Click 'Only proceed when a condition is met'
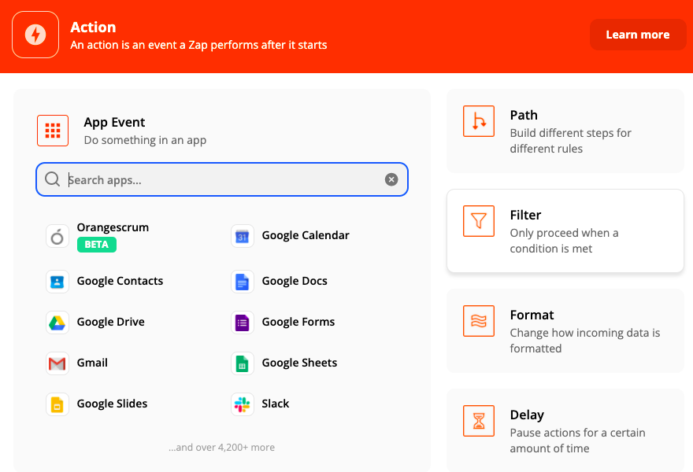693x472 pixels. point(564,241)
